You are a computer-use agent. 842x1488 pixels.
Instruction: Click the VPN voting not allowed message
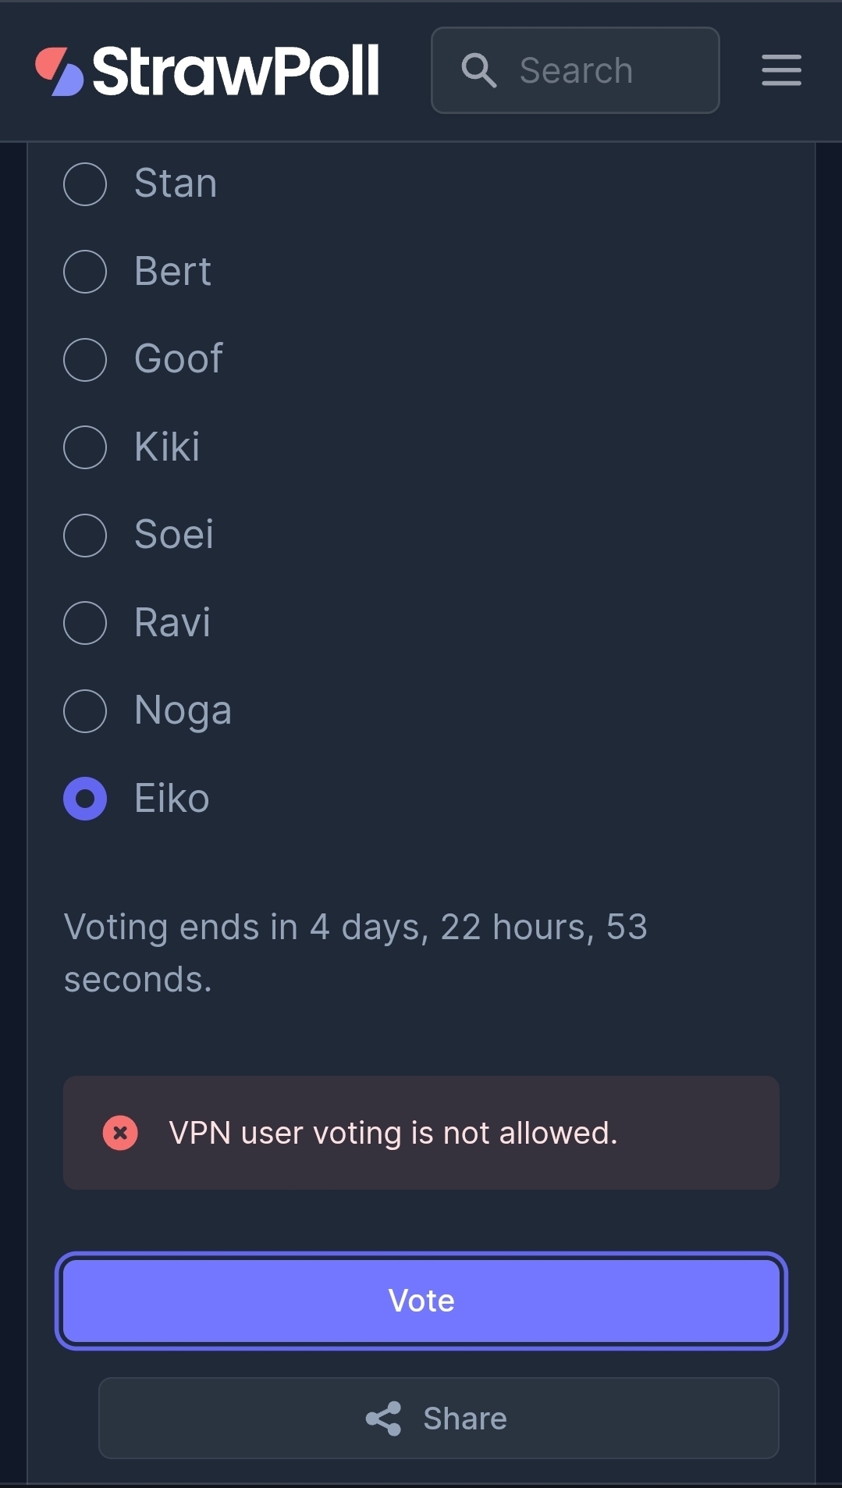(393, 1133)
